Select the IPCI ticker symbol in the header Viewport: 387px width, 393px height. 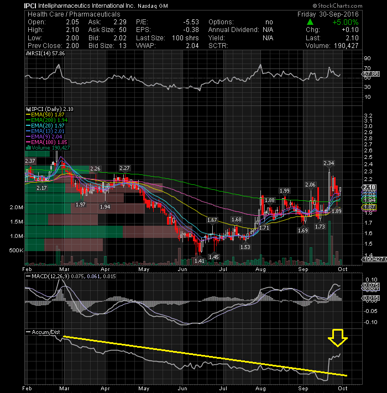(x=30, y=6)
